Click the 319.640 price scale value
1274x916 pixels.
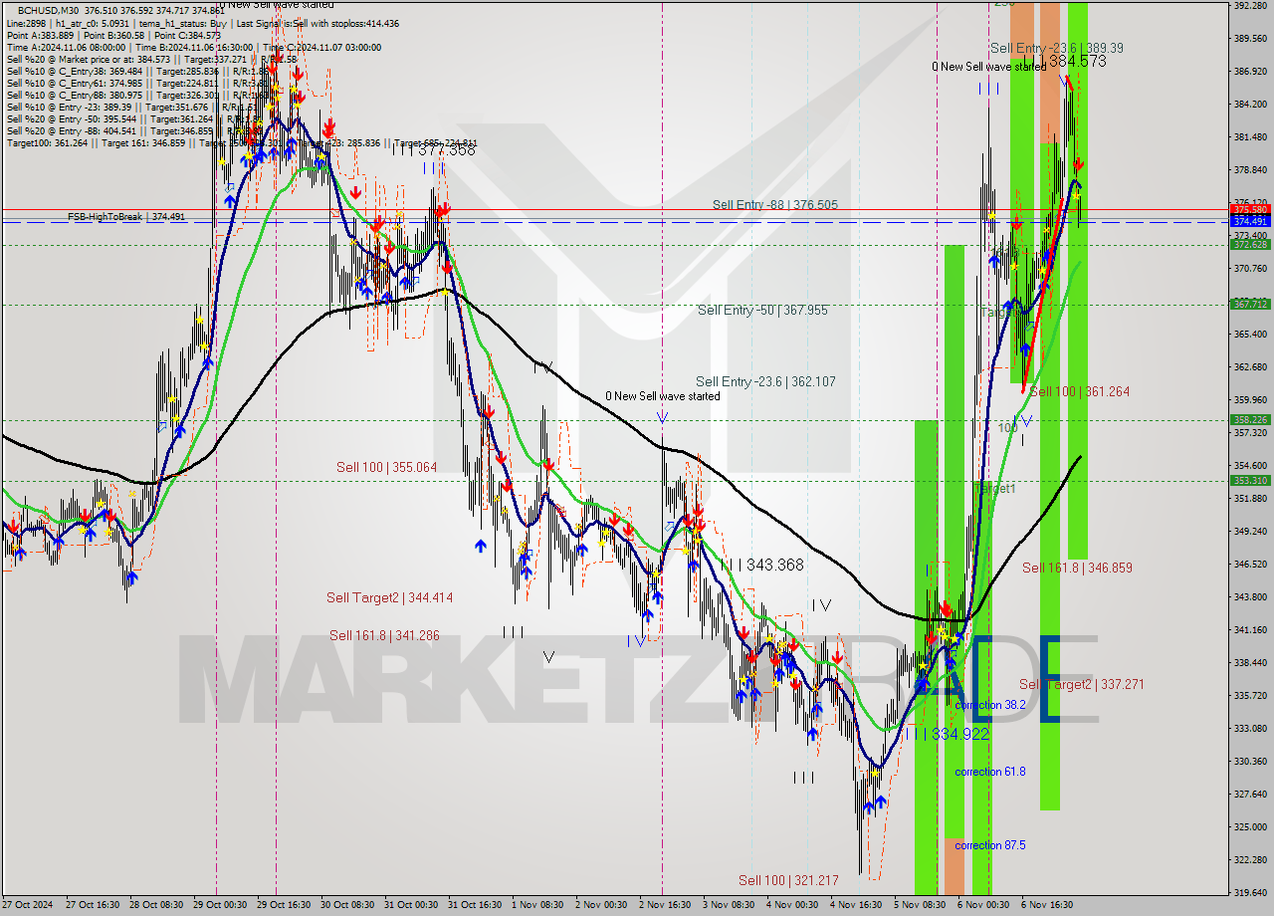click(x=1251, y=892)
